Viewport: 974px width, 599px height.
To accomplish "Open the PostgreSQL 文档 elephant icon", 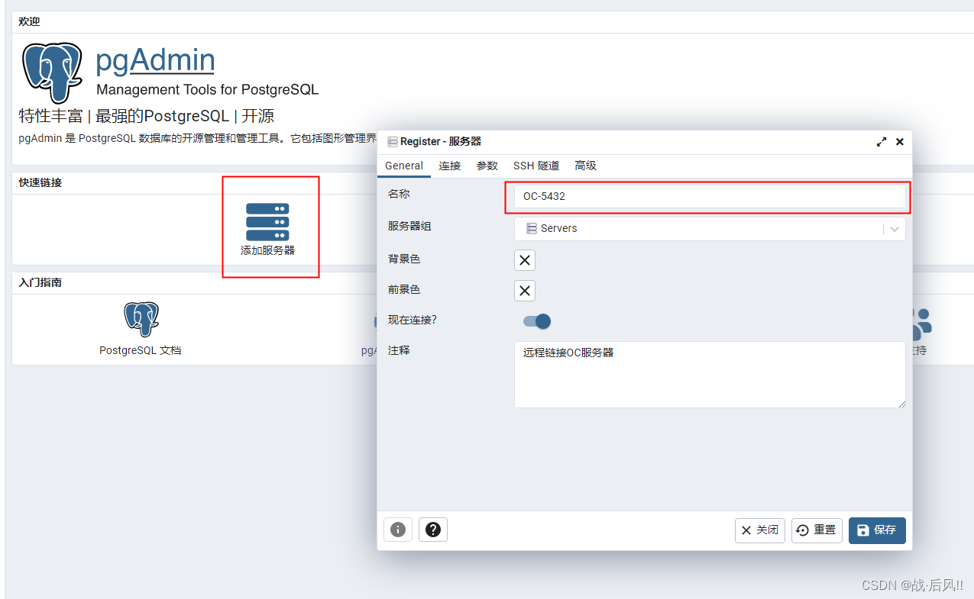I will tap(141, 319).
